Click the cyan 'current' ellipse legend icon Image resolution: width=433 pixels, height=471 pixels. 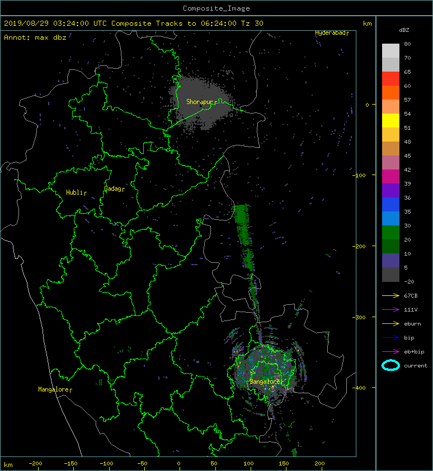point(390,365)
